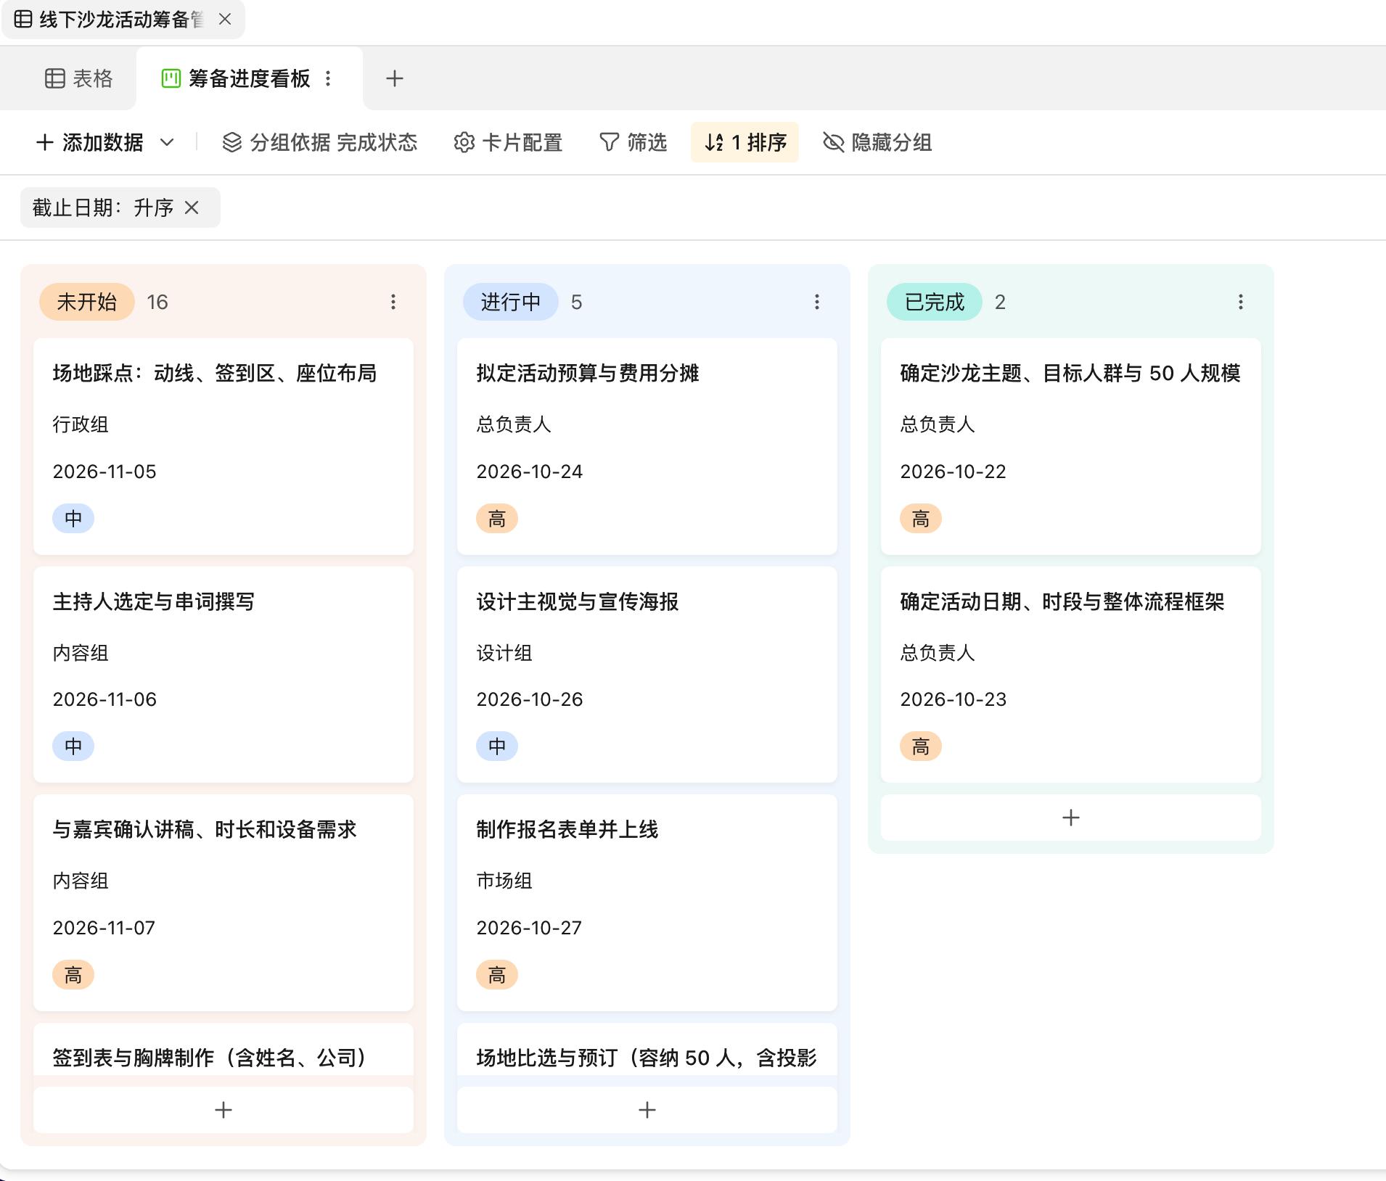
Task: Open card 确定沙龙主题、目标人群与 50 人规模
Action: pos(1071,446)
